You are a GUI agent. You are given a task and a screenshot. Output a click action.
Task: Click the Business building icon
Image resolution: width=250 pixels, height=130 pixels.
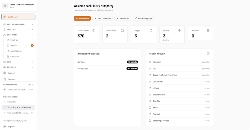pos(4,67)
